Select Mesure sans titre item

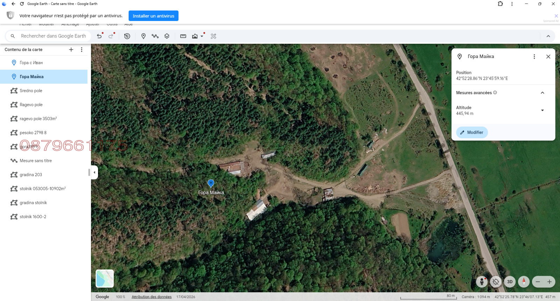[44, 161]
